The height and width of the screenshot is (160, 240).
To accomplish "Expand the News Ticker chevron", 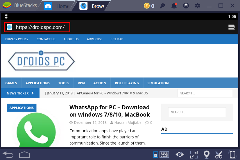I will click(33, 93).
